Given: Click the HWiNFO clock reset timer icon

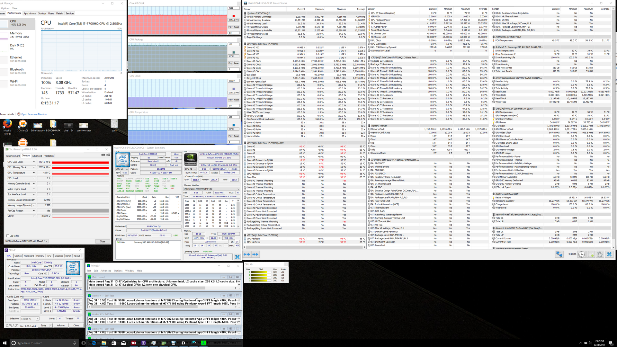Looking at the screenshot, I should [582, 254].
